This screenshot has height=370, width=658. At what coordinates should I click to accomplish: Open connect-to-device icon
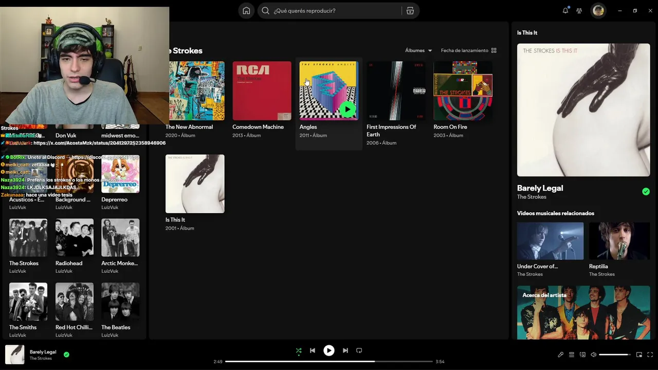click(582, 355)
